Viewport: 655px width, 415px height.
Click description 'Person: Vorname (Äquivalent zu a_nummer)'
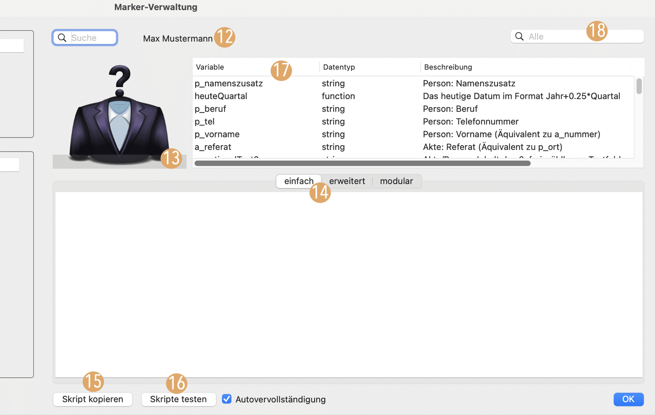[512, 135]
